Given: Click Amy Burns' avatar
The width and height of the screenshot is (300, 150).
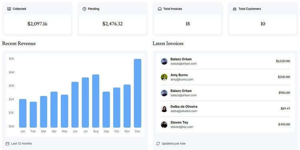Looking at the screenshot, I should click(x=164, y=77).
